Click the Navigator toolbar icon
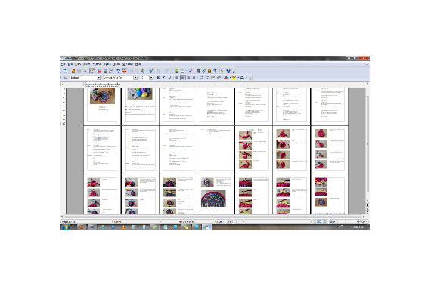Screen dimensions: 431x287 pos(203,70)
